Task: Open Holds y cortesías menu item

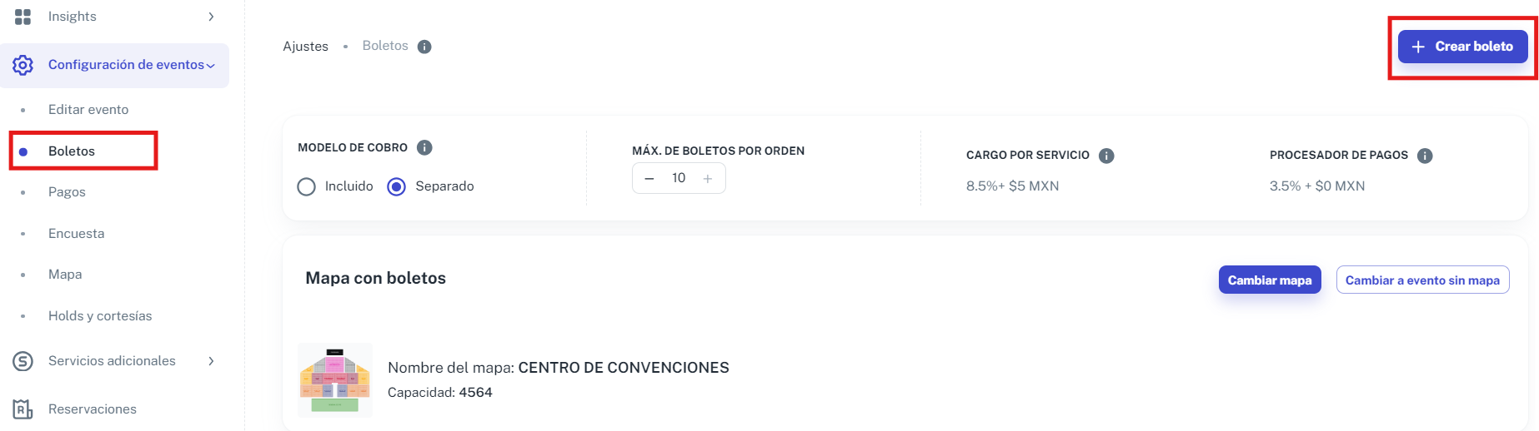Action: (100, 316)
